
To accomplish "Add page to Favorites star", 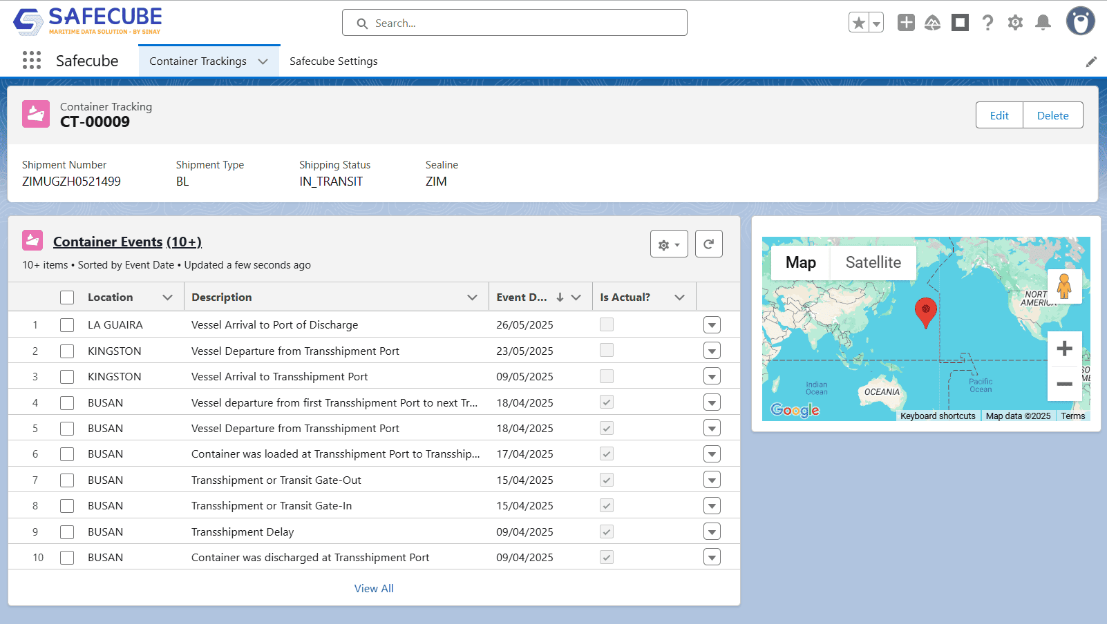I will click(859, 23).
